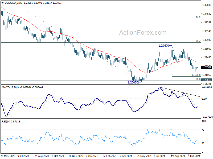Select the 1.20050 low price label
Screen dimensions: 213x159
(132, 82)
